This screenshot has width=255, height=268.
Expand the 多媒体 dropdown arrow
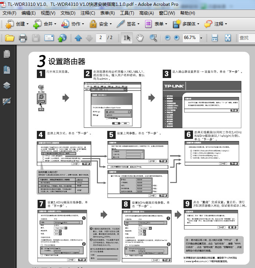tap(198, 24)
